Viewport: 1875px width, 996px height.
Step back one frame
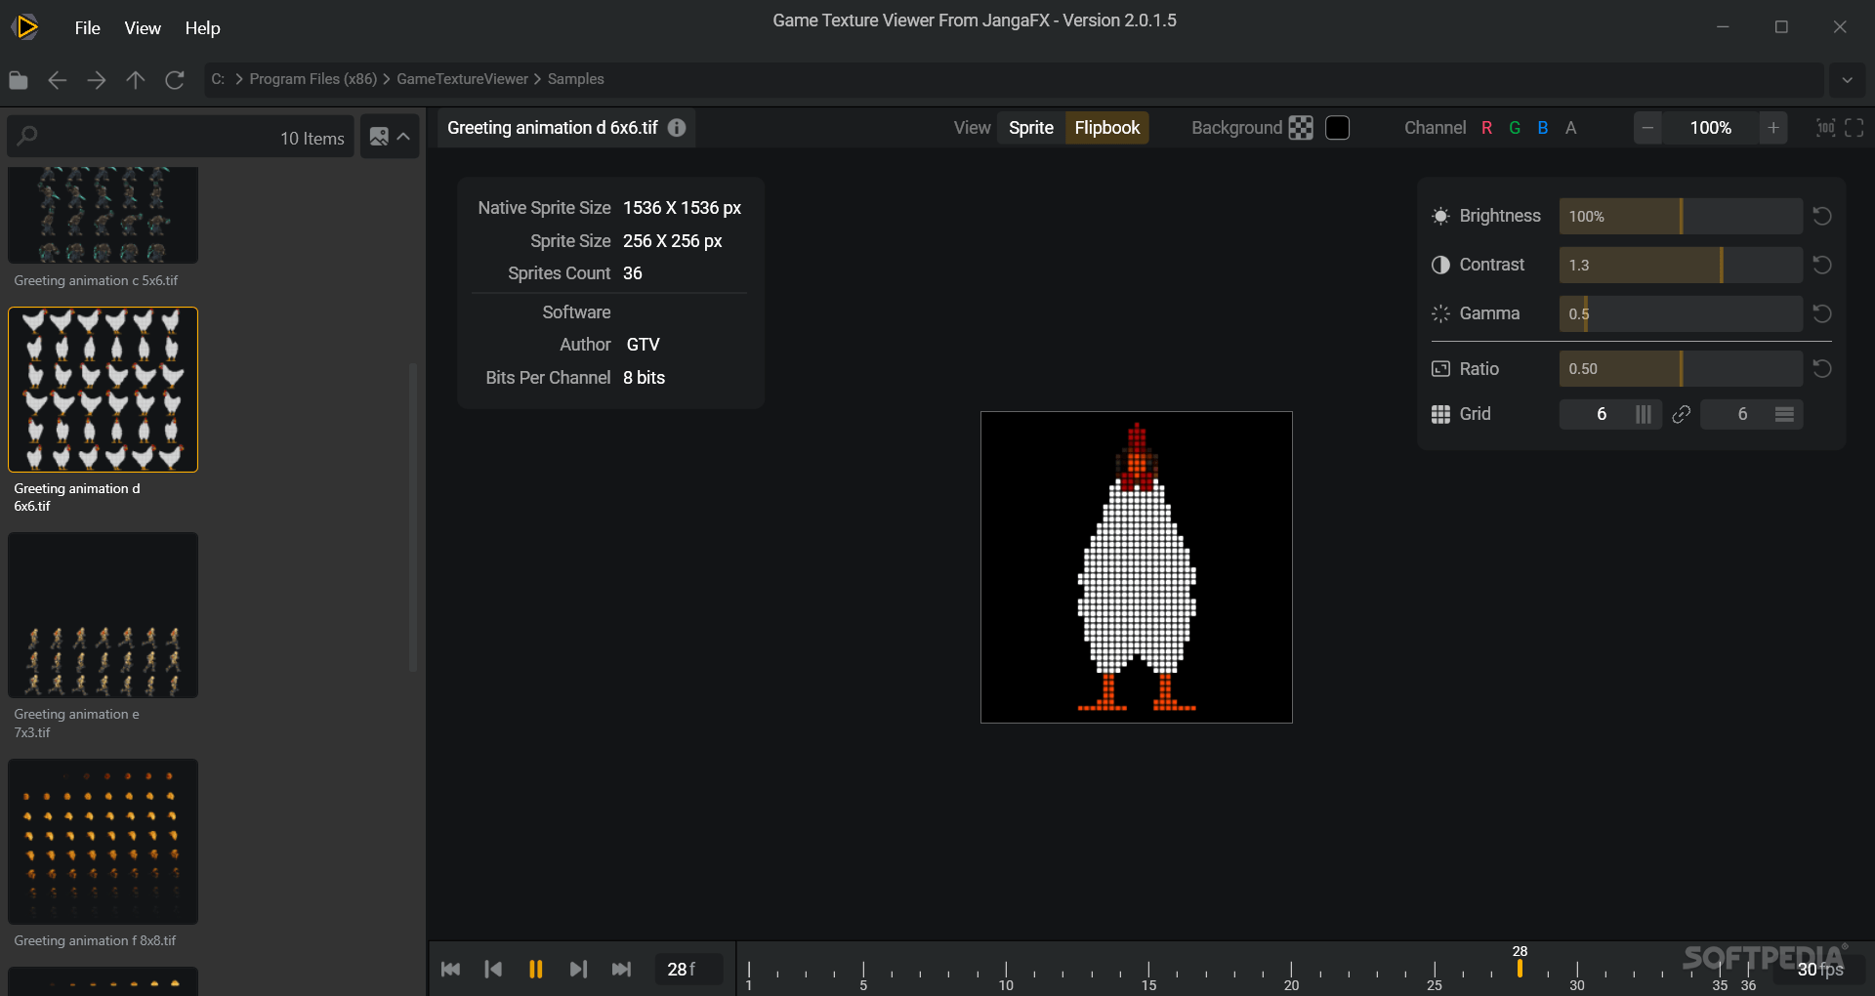click(x=493, y=969)
